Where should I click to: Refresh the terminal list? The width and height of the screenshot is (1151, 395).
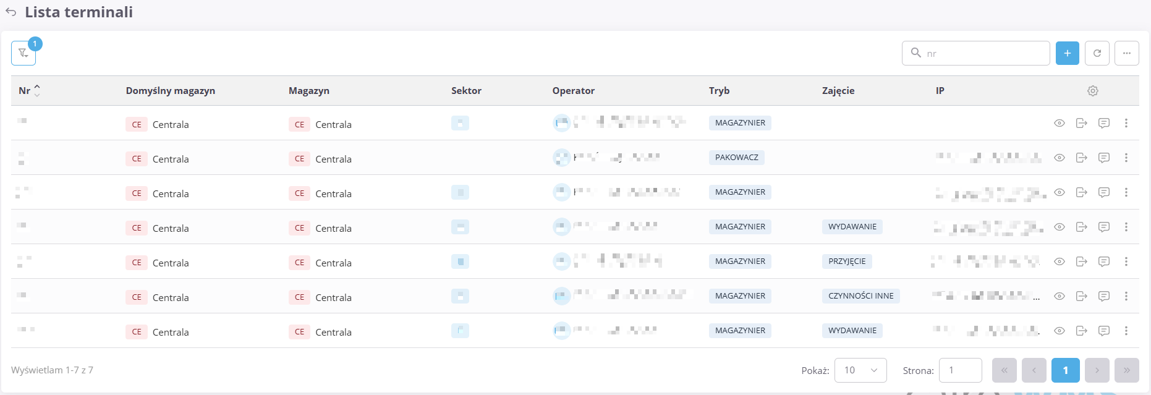[1097, 53]
